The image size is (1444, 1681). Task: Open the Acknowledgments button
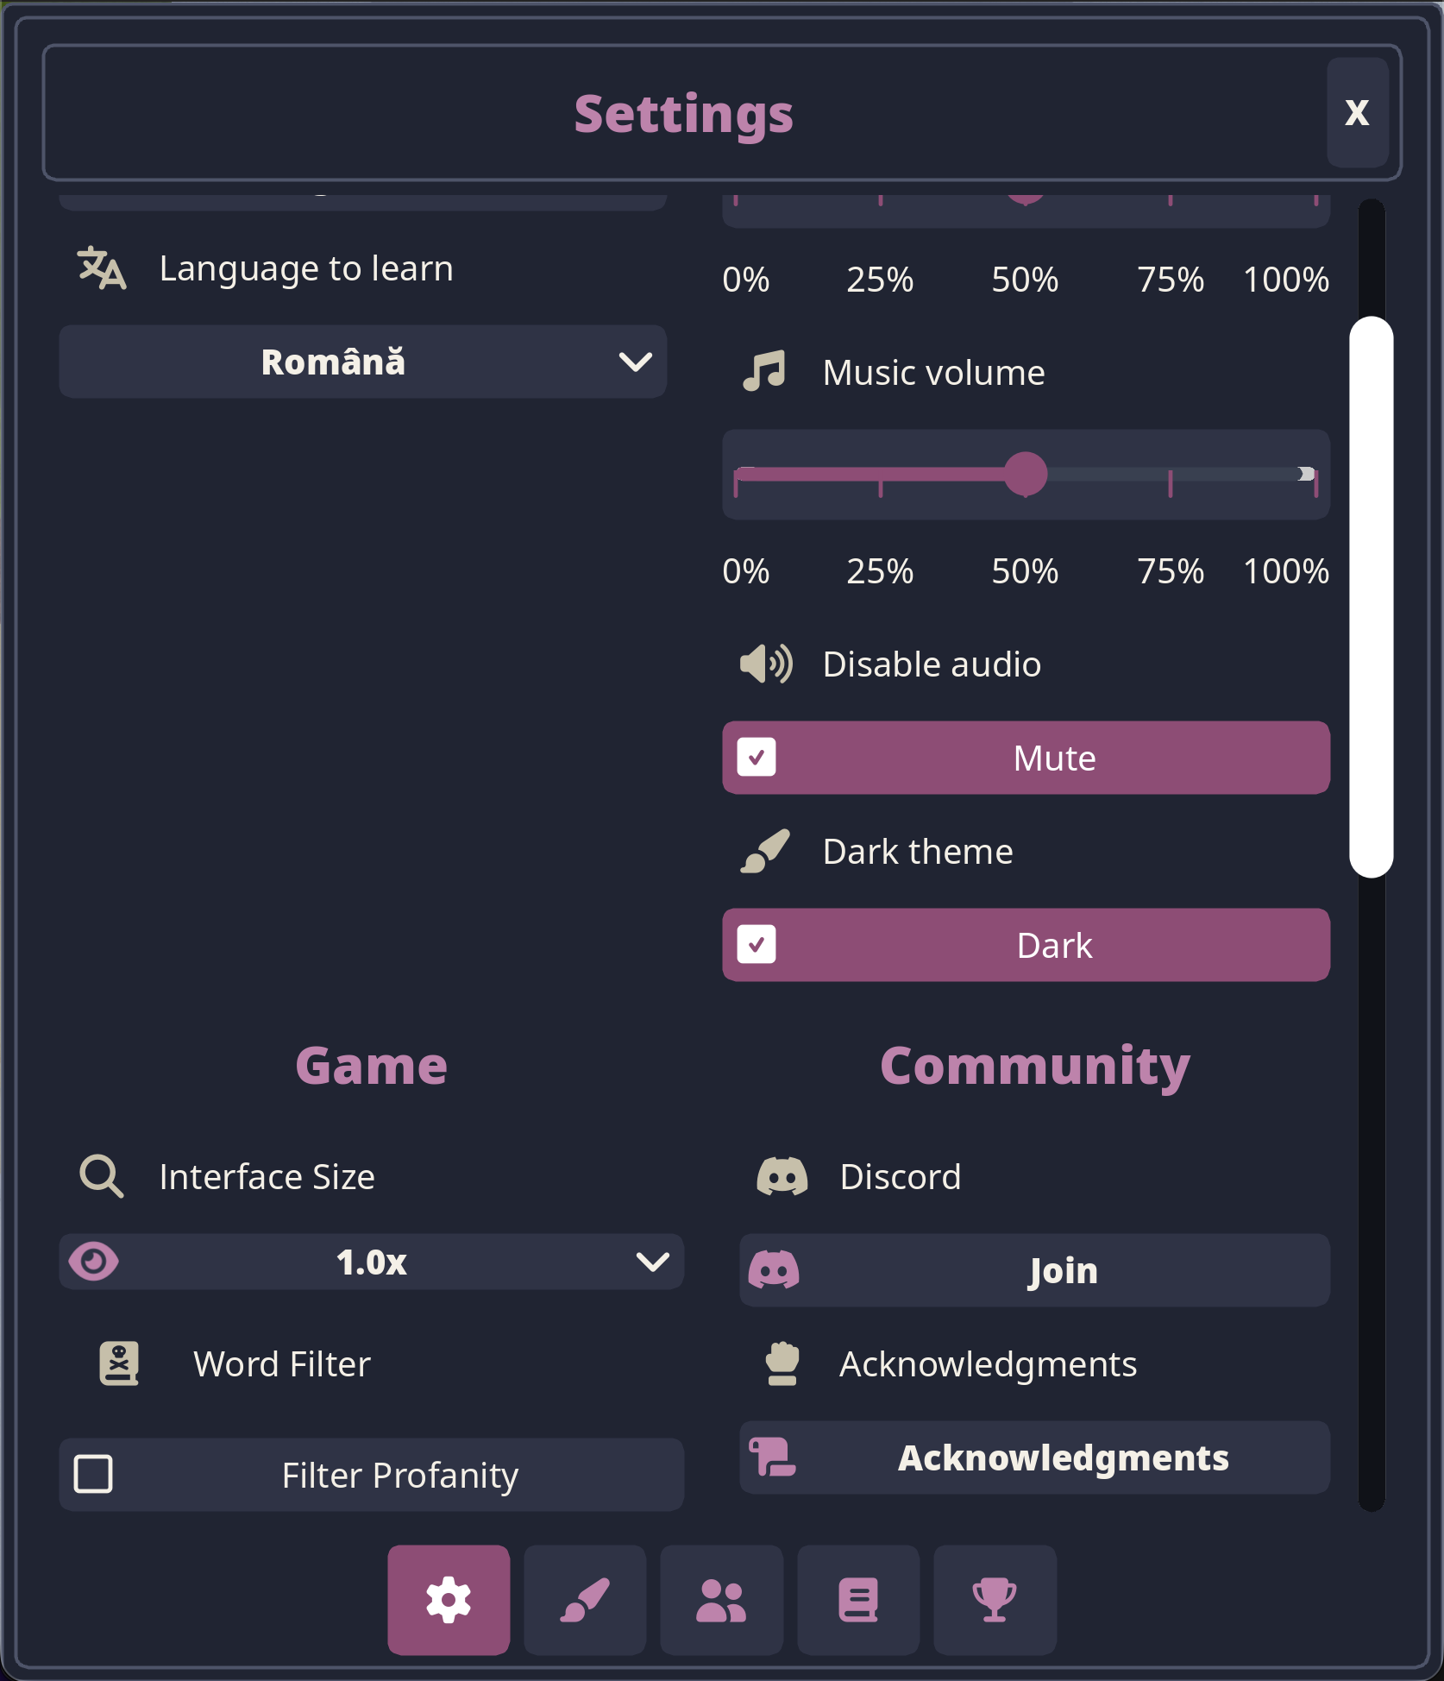tap(1034, 1457)
